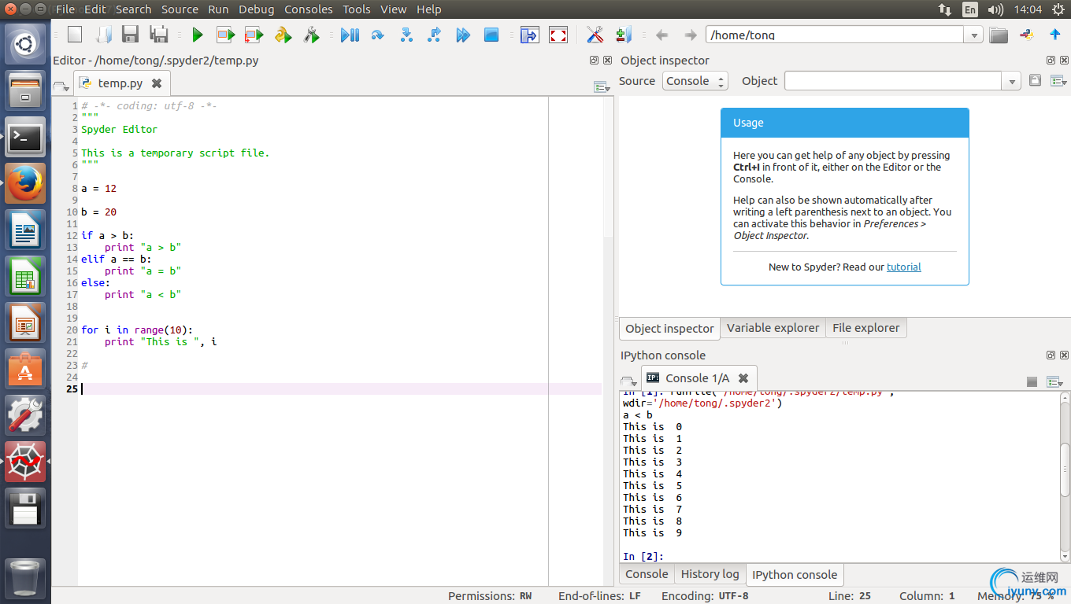Start debugging with the play-pause icon

pyautogui.click(x=350, y=35)
